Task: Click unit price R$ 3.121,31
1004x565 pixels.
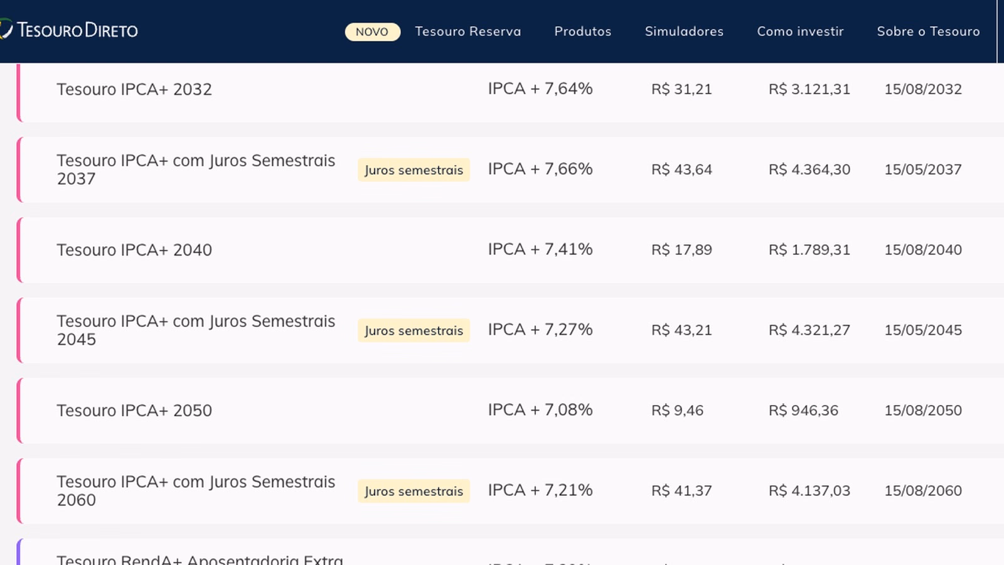Action: [x=809, y=89]
